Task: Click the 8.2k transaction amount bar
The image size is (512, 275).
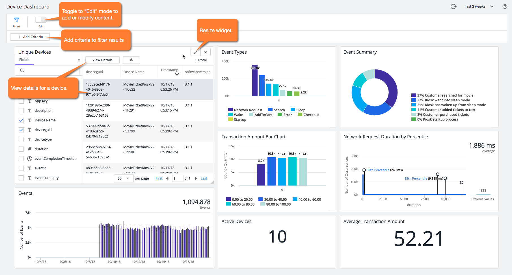Action: coord(261,175)
